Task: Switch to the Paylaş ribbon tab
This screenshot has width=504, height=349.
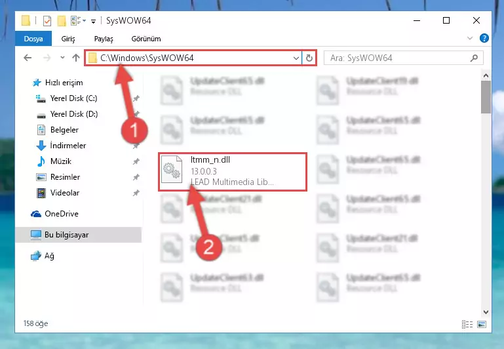Action: coord(104,39)
